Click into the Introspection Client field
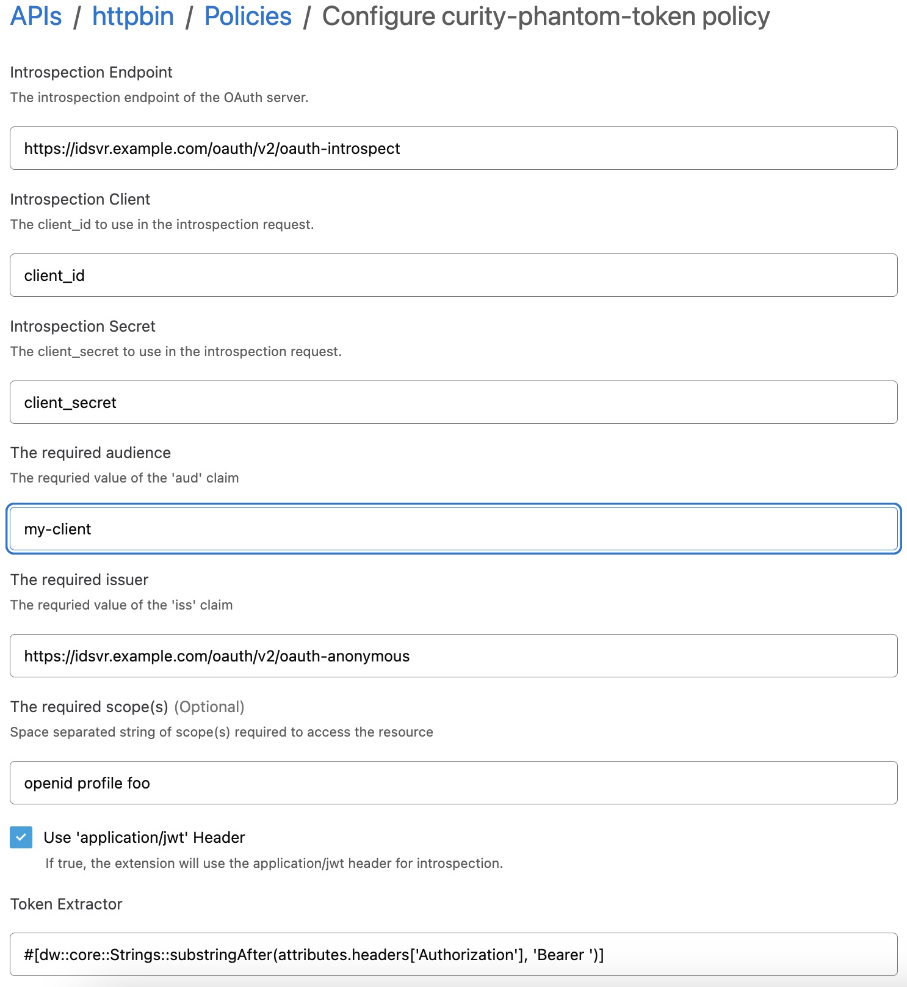 click(x=453, y=275)
